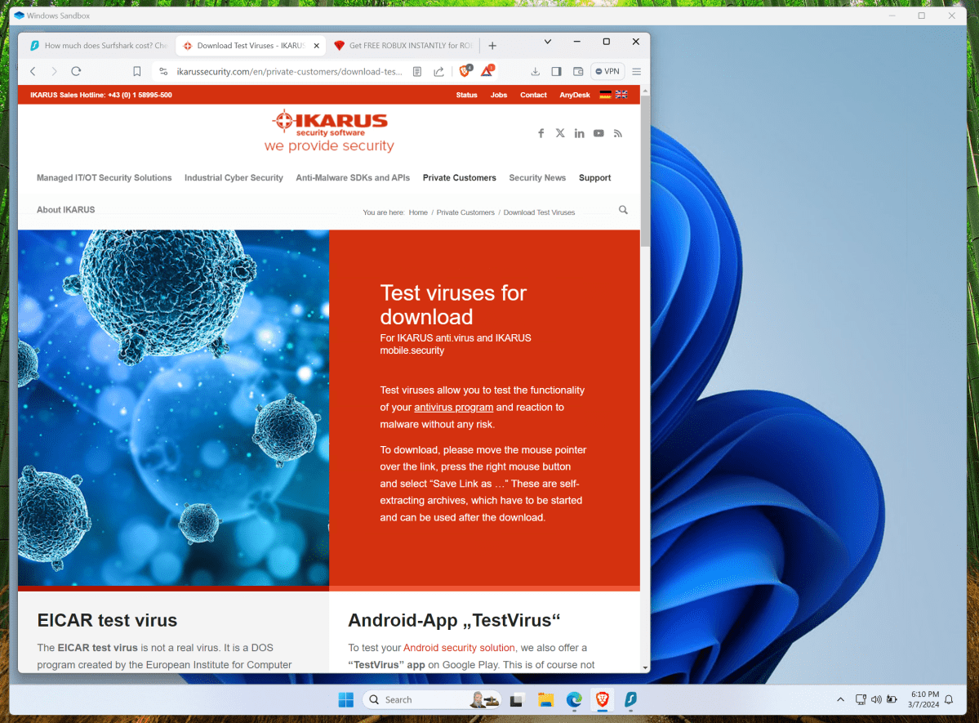Open the Security News menu
This screenshot has width=979, height=723.
pos(536,177)
